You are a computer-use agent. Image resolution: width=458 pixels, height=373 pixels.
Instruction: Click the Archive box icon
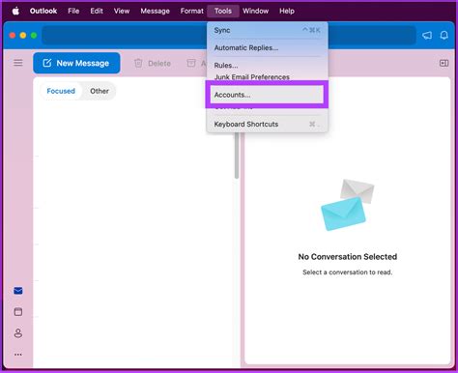click(x=191, y=63)
